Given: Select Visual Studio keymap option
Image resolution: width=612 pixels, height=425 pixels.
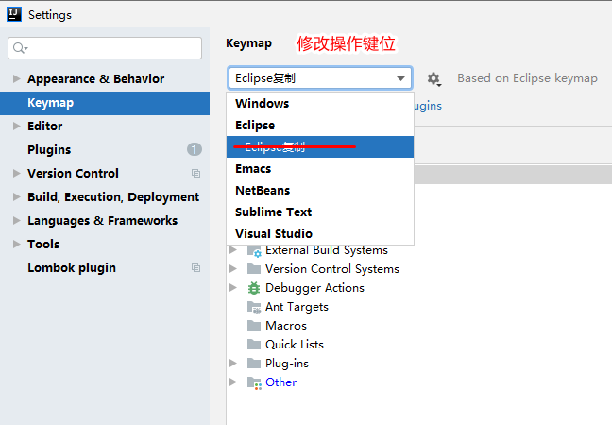Looking at the screenshot, I should [320, 234].
